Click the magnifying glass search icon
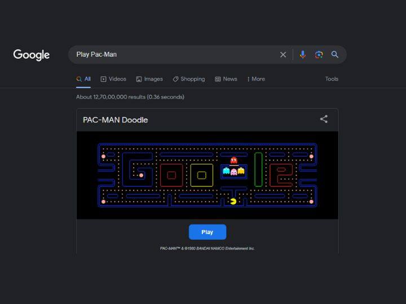 click(x=335, y=54)
